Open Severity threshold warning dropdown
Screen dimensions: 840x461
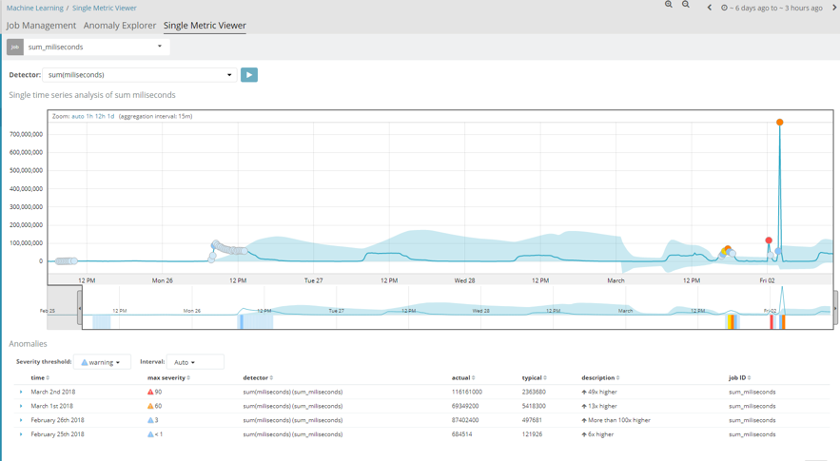point(102,362)
